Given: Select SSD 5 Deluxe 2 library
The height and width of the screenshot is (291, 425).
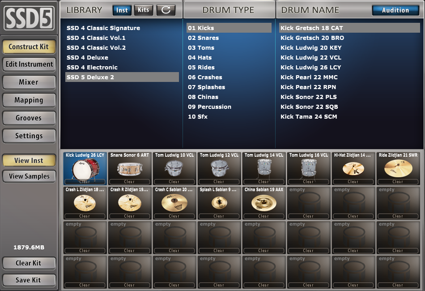Looking at the screenshot, I should click(122, 77).
